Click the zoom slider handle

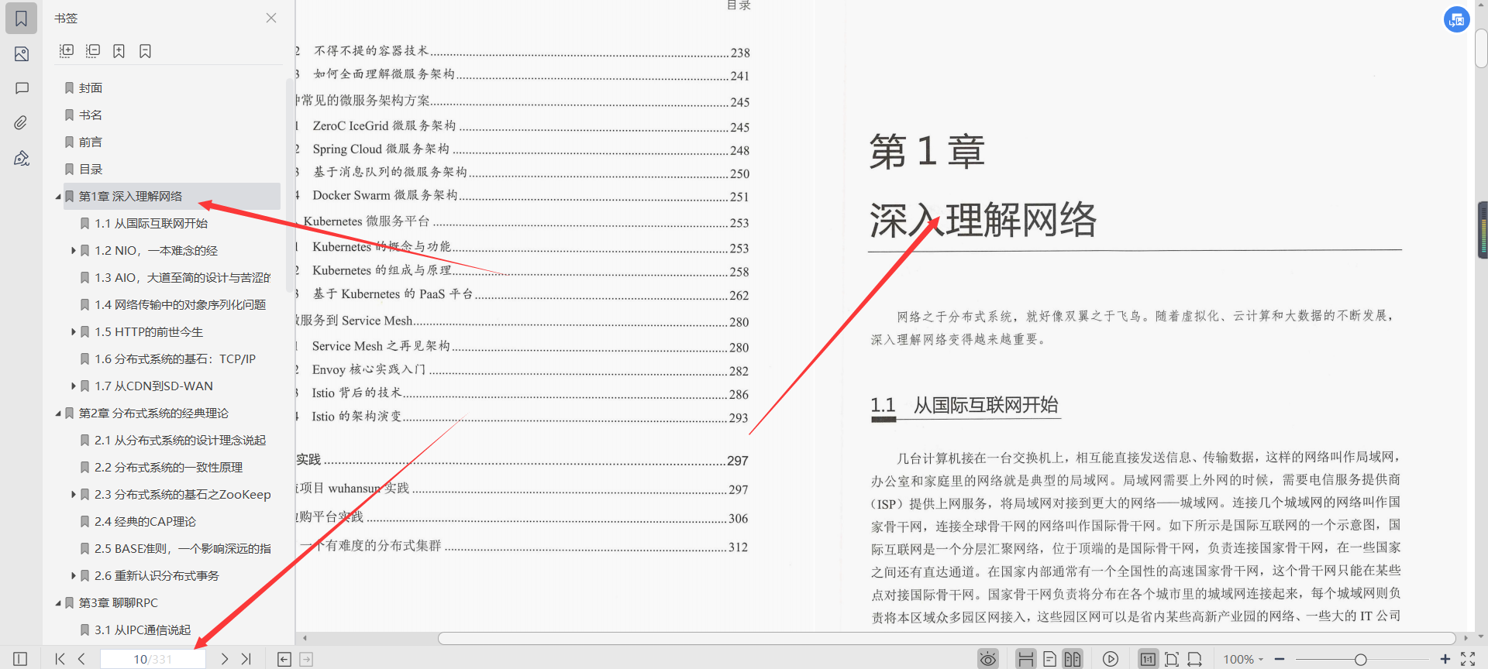[1360, 659]
